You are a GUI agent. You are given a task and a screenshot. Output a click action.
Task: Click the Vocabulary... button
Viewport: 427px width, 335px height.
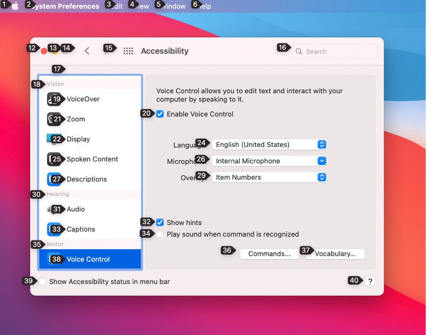(335, 254)
